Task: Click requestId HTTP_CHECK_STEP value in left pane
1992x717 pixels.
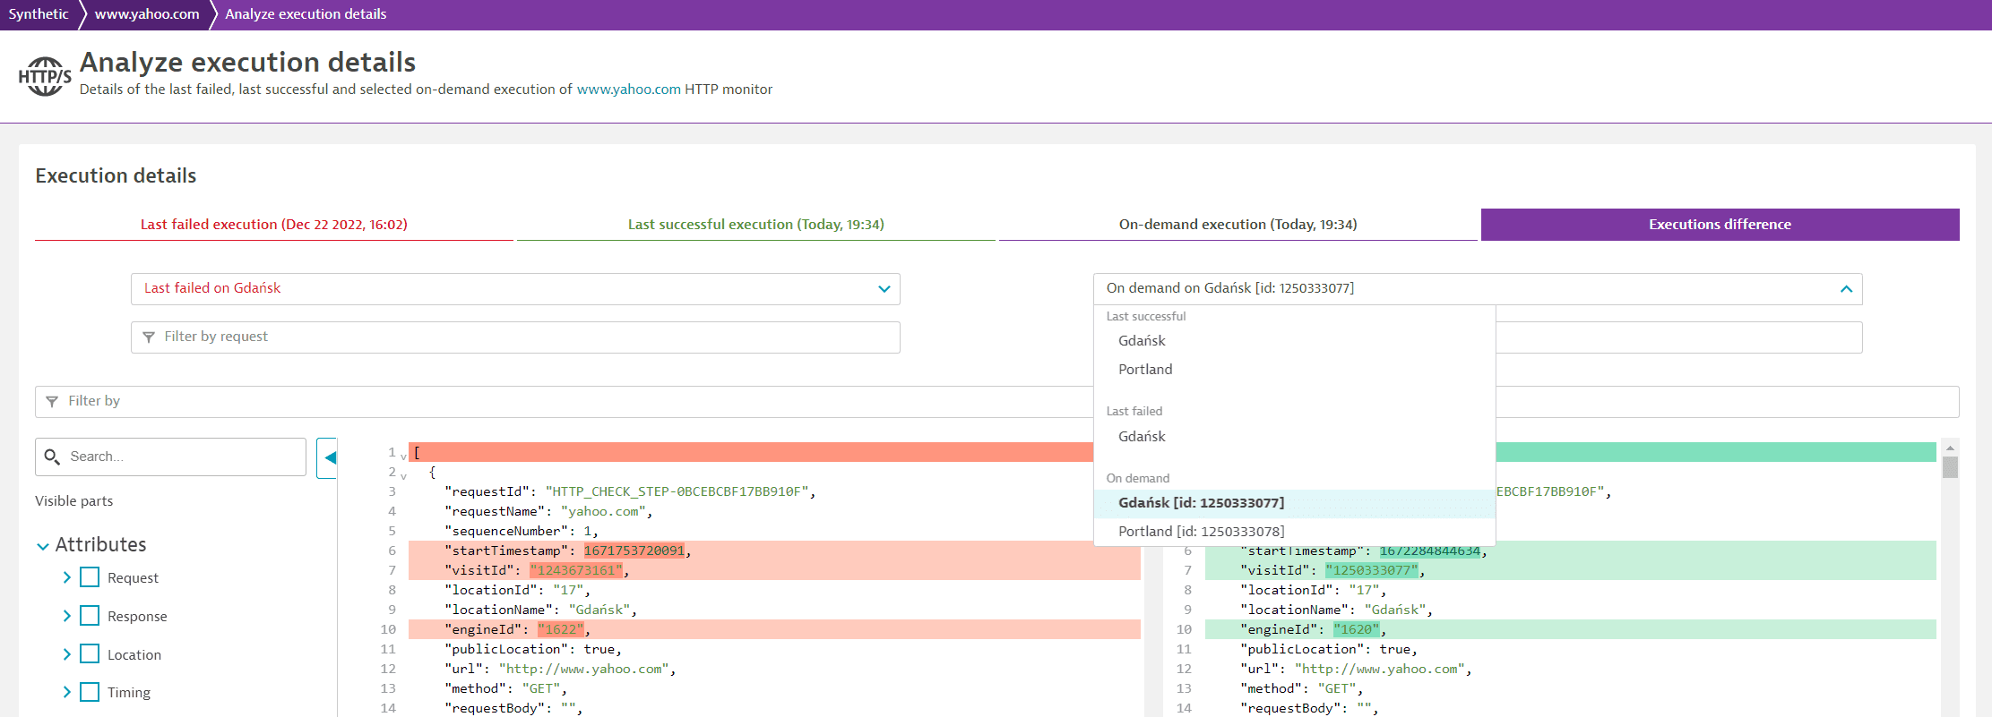Action: (x=677, y=491)
